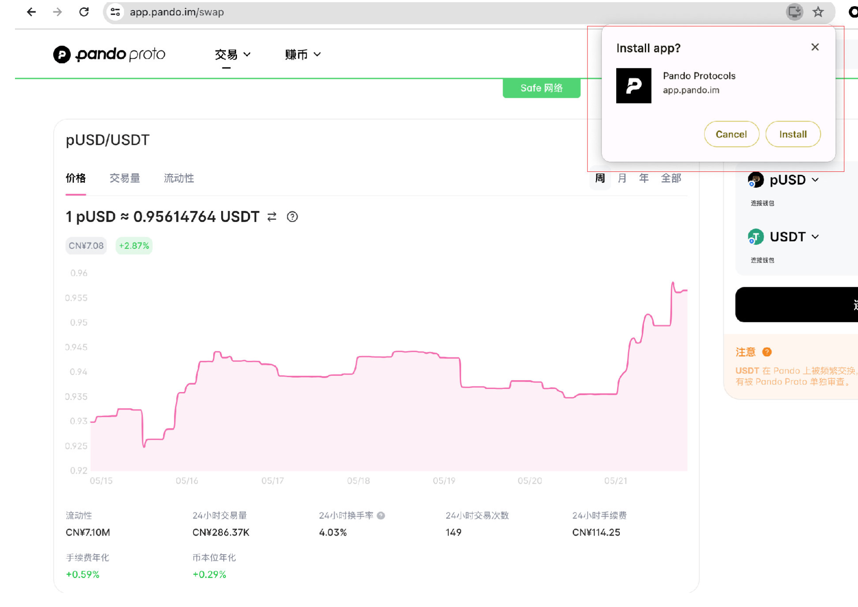Bookmark this page with star icon
This screenshot has height=607, width=858.
tap(818, 12)
